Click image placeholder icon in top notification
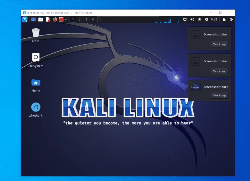 tap(196, 34)
